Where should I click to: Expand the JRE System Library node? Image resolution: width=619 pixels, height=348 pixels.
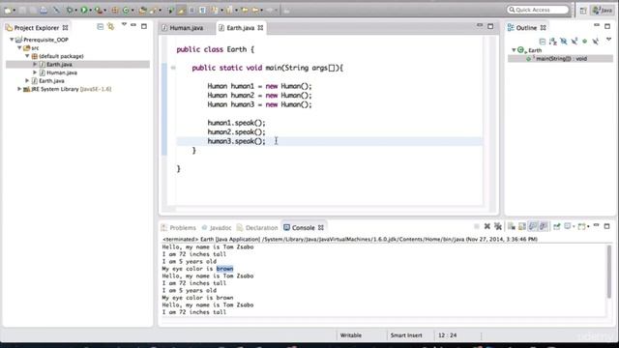tap(19, 89)
